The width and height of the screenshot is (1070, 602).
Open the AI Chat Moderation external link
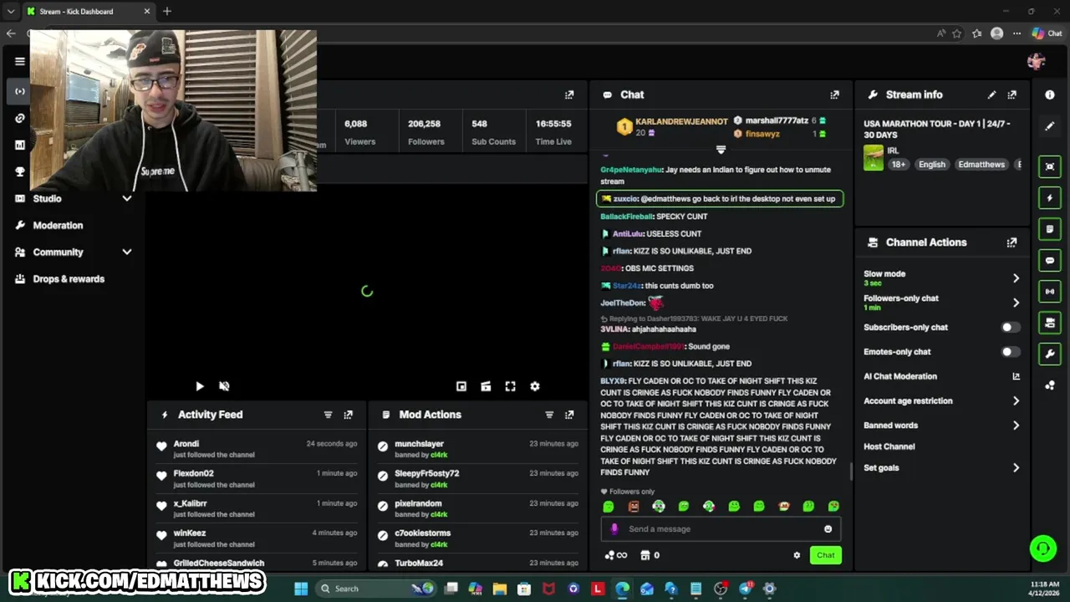coord(1016,376)
